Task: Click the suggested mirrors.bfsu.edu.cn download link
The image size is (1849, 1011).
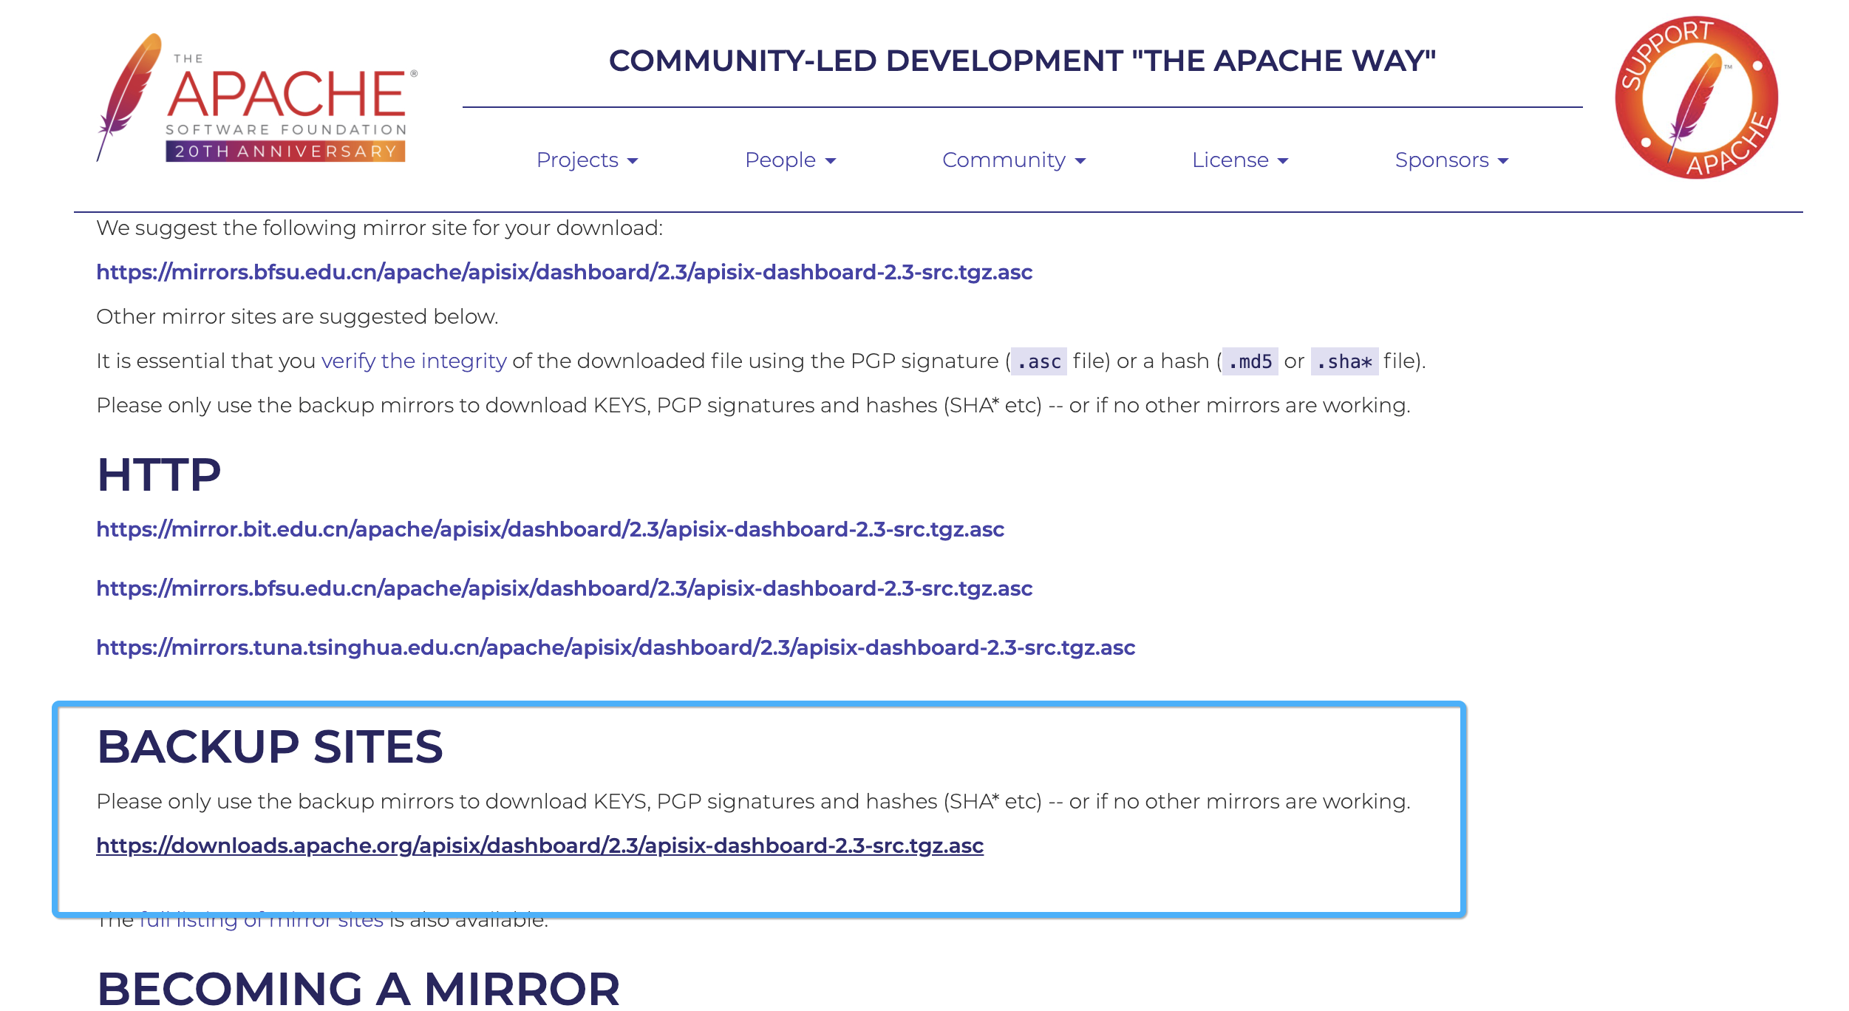Action: pyautogui.click(x=564, y=272)
